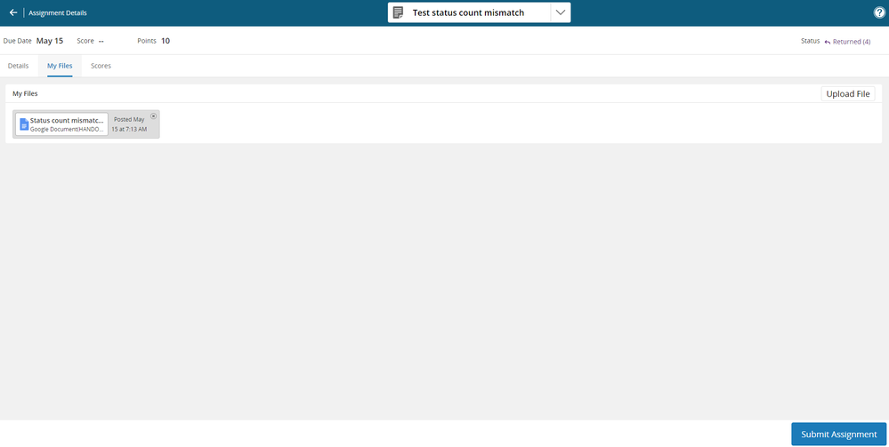The width and height of the screenshot is (889, 447).
Task: Click the Assignment Details header label
Action: (58, 13)
